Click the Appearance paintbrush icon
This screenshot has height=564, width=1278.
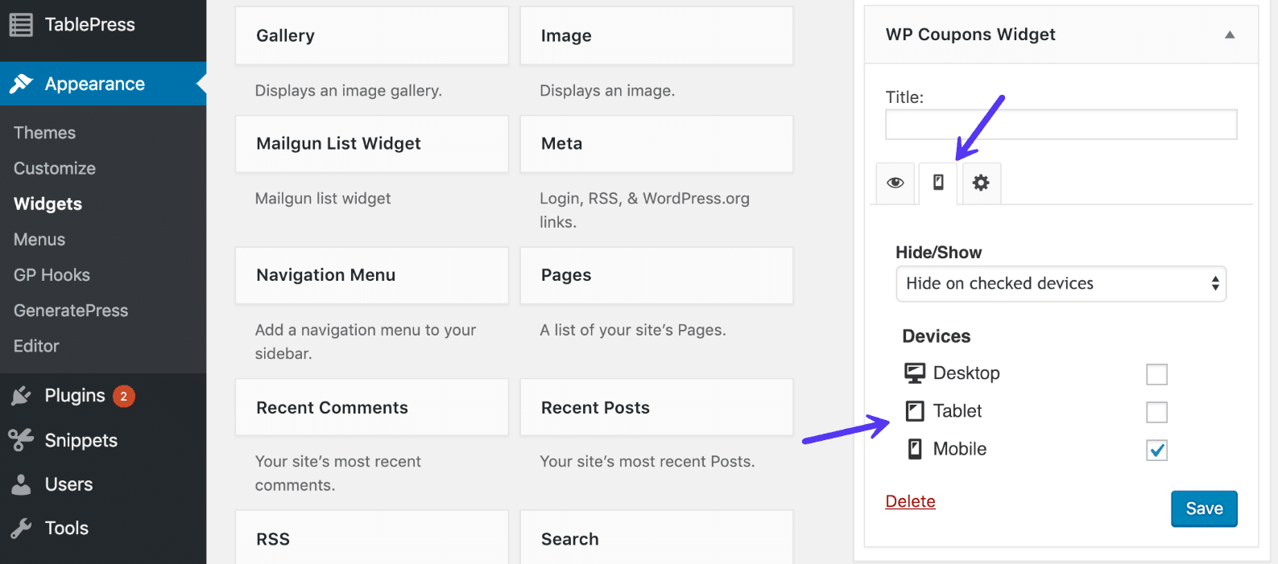click(x=21, y=84)
